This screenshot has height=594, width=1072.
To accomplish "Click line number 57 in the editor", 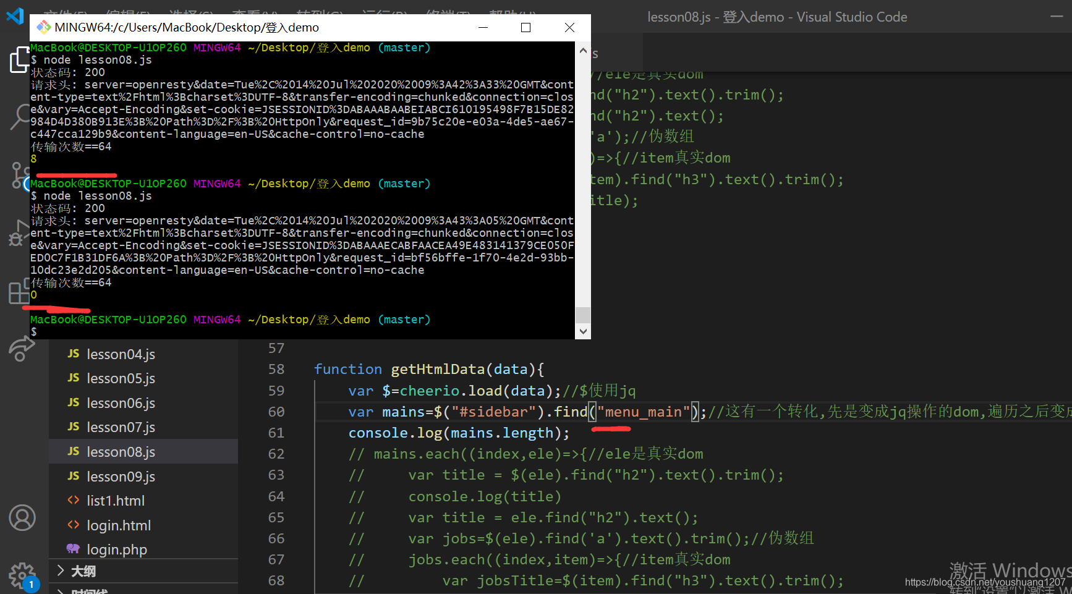I will 276,349.
